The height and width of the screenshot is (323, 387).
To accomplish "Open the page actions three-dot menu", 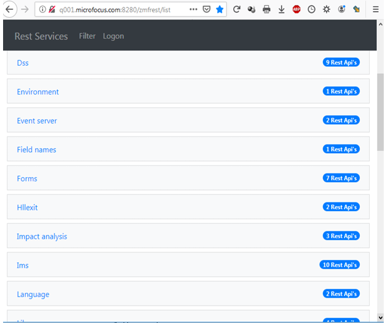I will [193, 9].
